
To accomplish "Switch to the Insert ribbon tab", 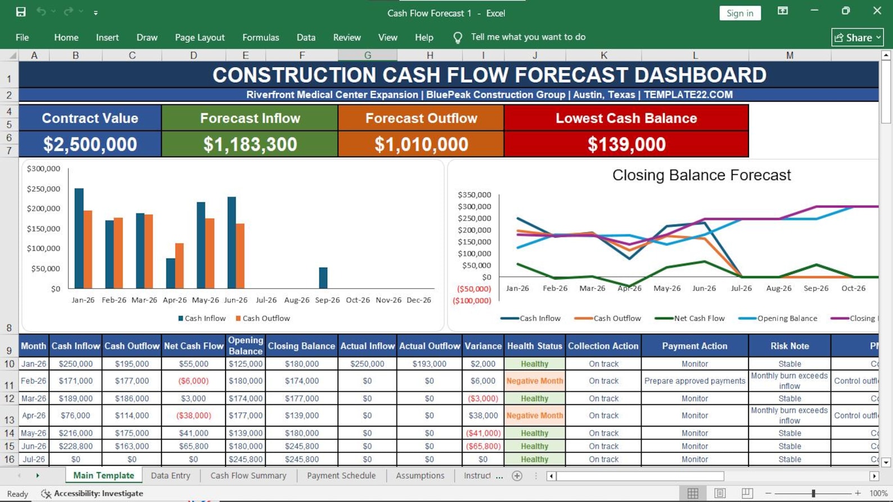I will 107,37.
